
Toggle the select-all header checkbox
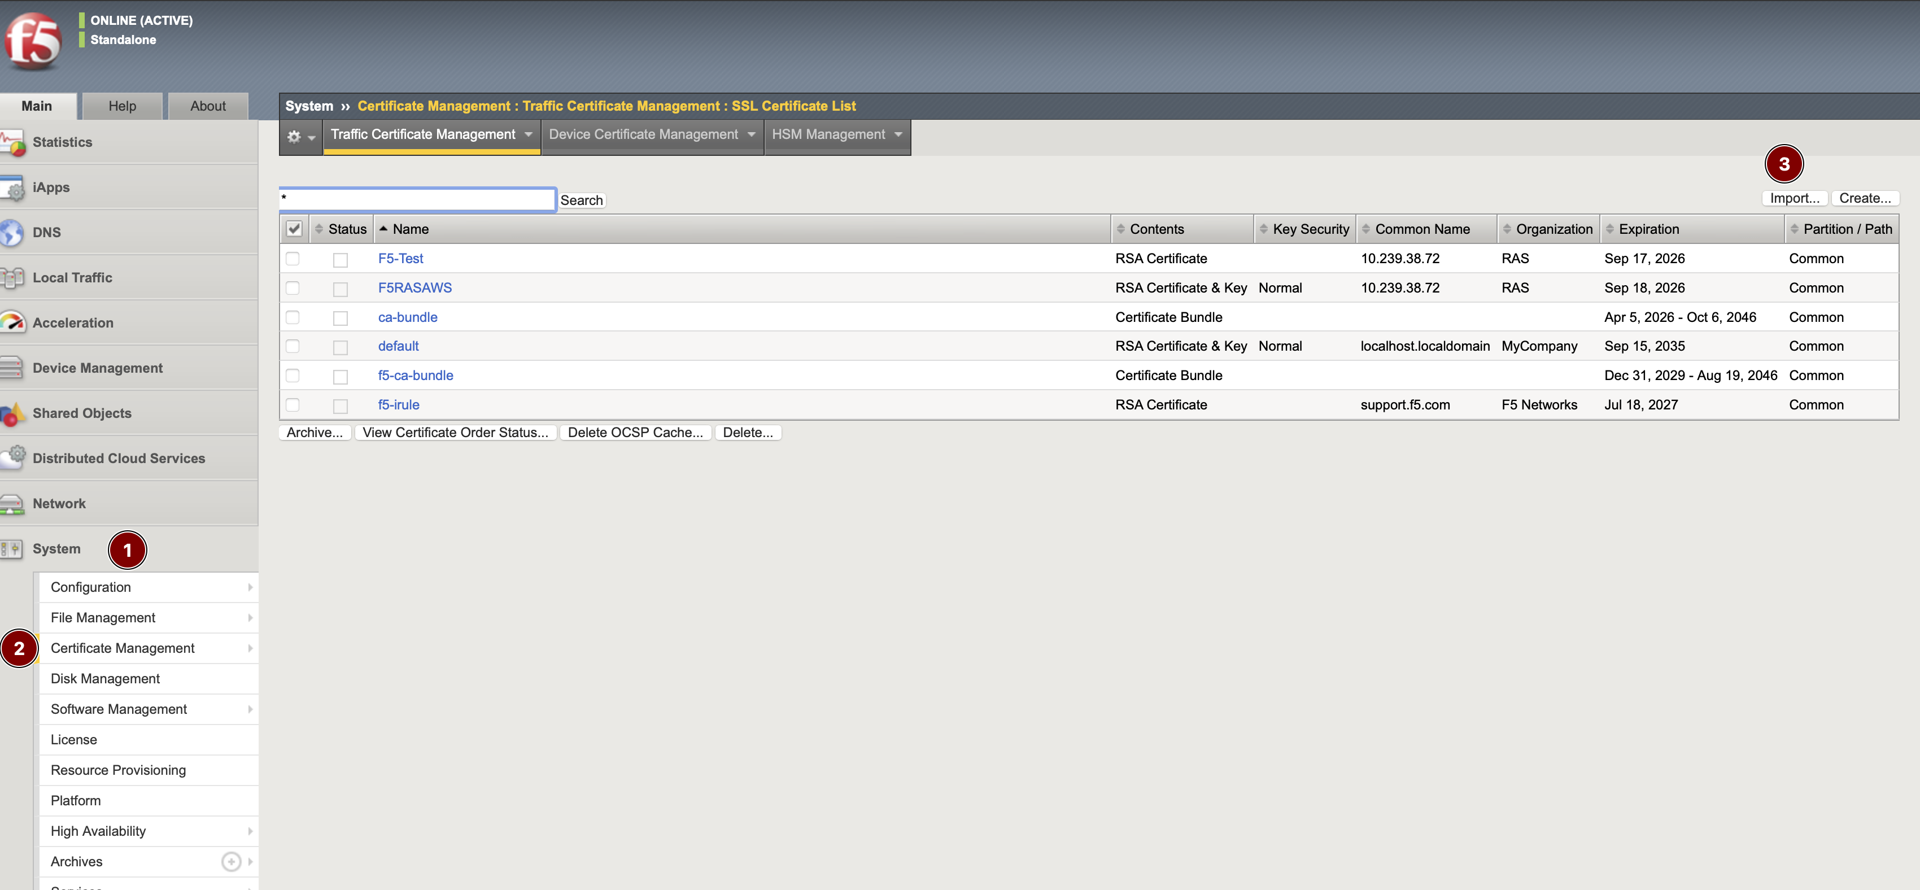[294, 229]
